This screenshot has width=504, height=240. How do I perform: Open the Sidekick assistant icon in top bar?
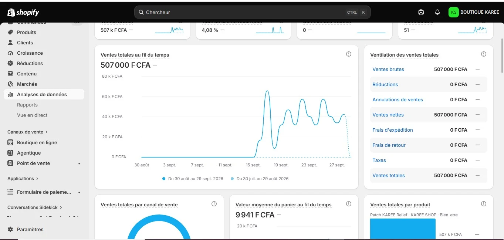click(421, 12)
